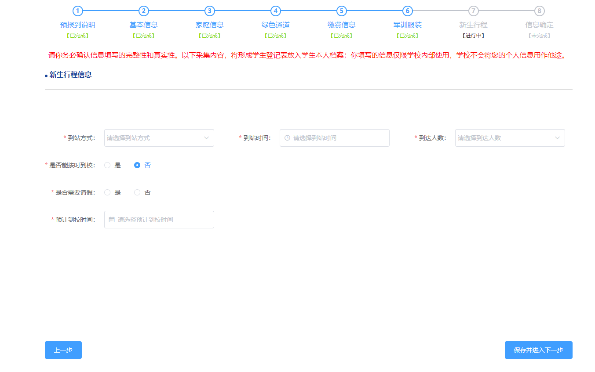
Task: Go to 缴费信息 step label
Action: [341, 25]
